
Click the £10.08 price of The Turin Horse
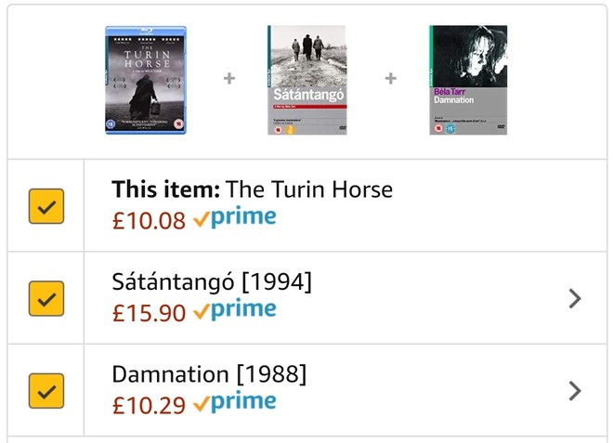(149, 221)
